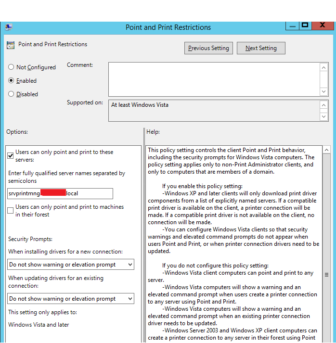Image resolution: width=336 pixels, height=343 pixels.
Task: Click the Help pane scroll up arrow
Action: tap(326, 150)
